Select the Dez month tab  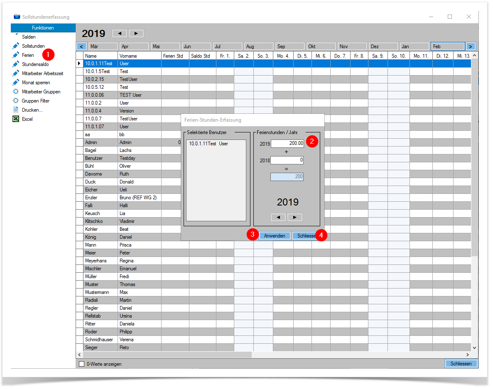pyautogui.click(x=383, y=46)
